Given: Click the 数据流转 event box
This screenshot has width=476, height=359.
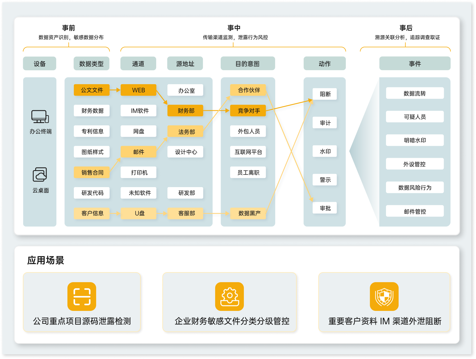Looking at the screenshot, I should click(x=415, y=93).
